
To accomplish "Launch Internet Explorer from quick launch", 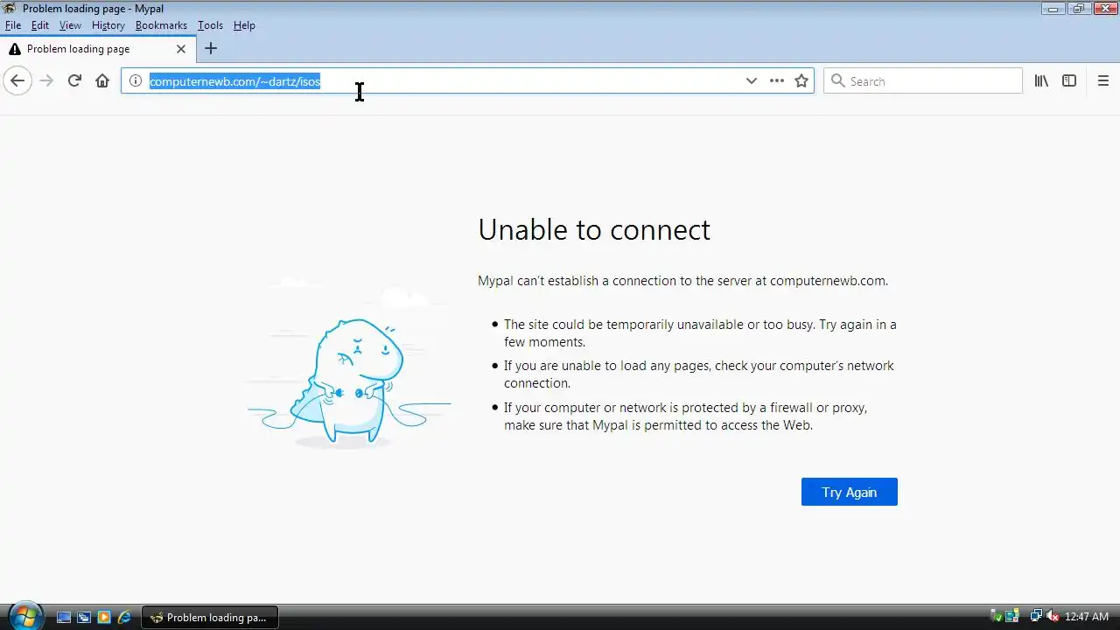I will click(124, 618).
